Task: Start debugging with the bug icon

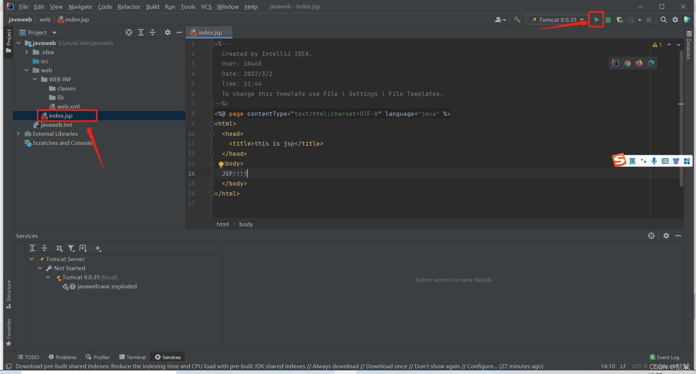Action: click(608, 20)
